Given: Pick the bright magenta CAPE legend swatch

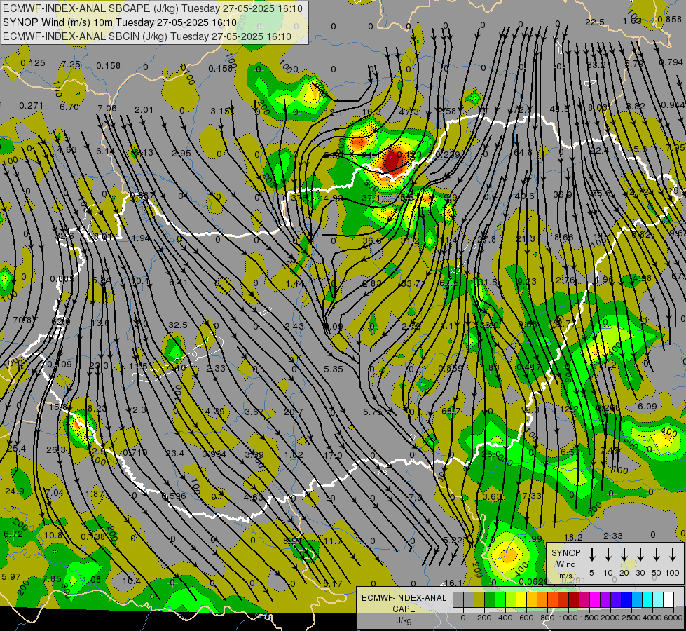Looking at the screenshot, I should click(x=595, y=599).
